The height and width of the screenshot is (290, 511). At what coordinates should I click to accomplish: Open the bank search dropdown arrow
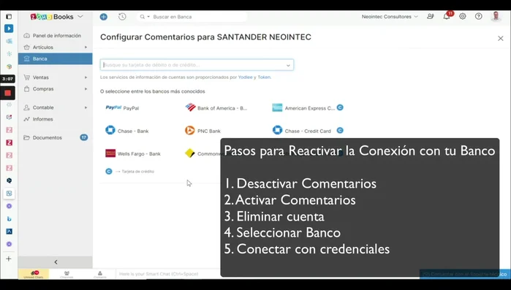coord(288,65)
